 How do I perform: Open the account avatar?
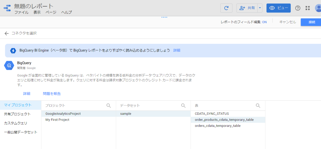coord(318,8)
